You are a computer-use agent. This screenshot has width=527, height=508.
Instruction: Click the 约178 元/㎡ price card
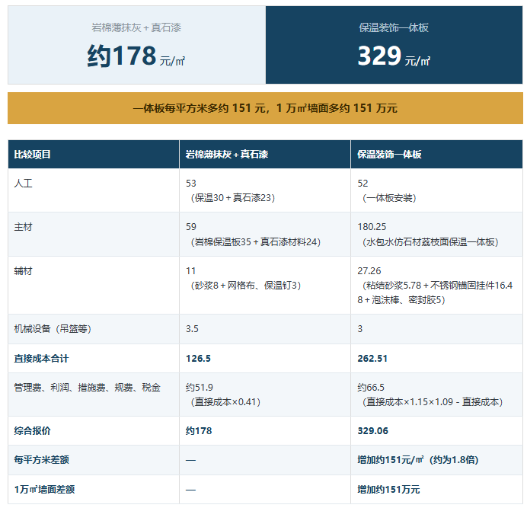(137, 45)
